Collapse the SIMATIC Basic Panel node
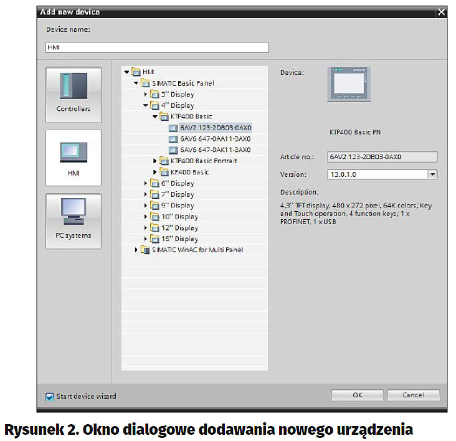Screen dimensions: 456x441 pyautogui.click(x=136, y=83)
